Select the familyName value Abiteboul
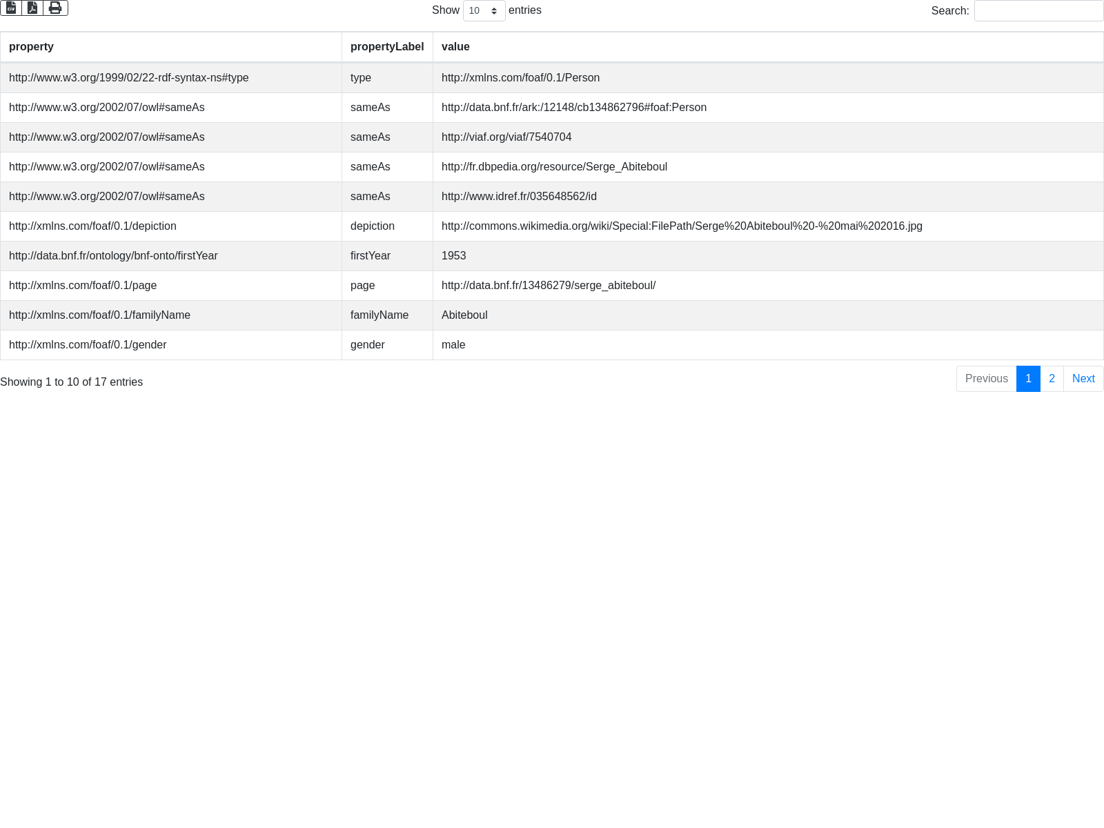 [464, 315]
